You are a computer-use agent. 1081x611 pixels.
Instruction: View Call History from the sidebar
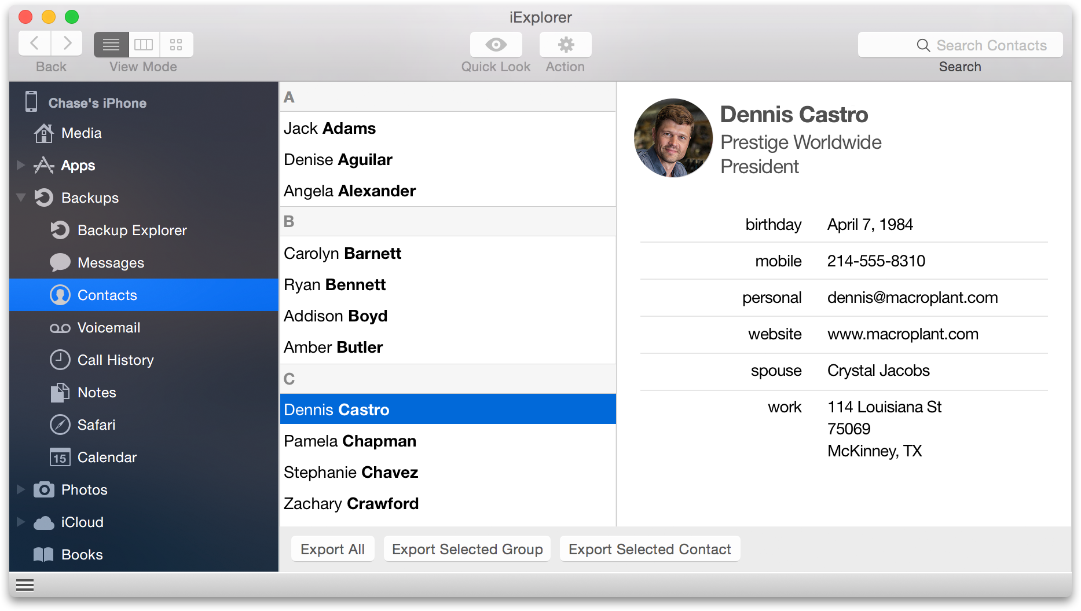coord(116,360)
